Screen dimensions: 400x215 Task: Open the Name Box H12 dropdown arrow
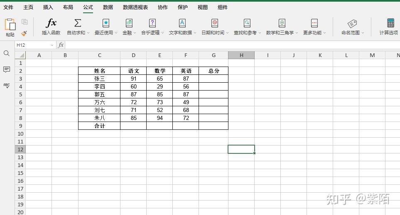point(52,45)
